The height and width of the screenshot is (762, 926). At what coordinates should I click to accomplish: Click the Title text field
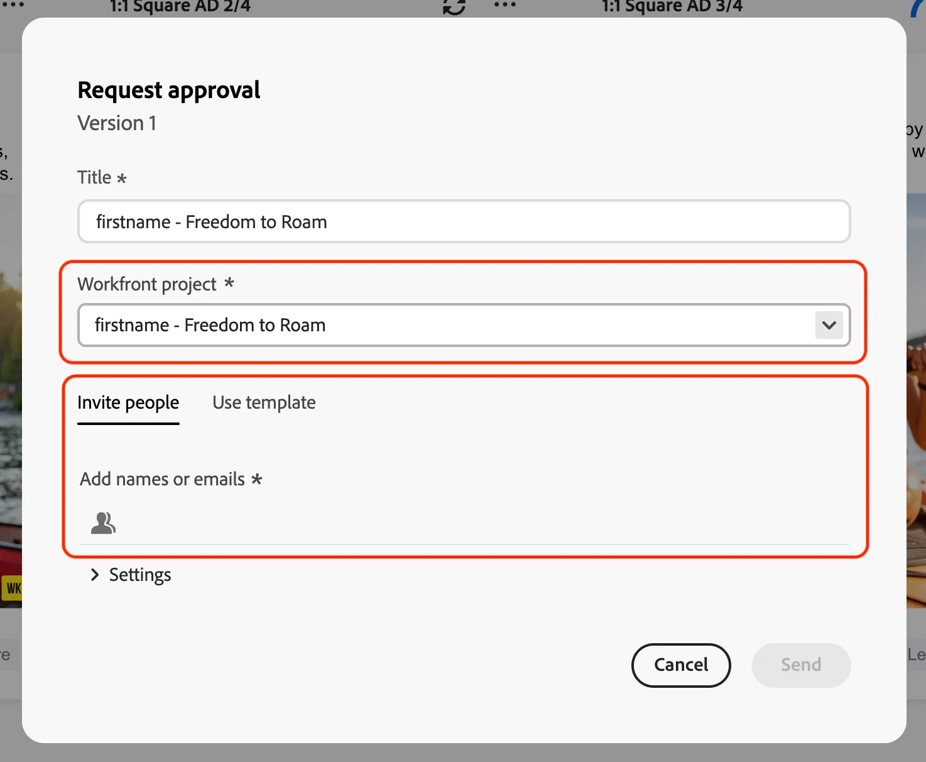click(464, 221)
